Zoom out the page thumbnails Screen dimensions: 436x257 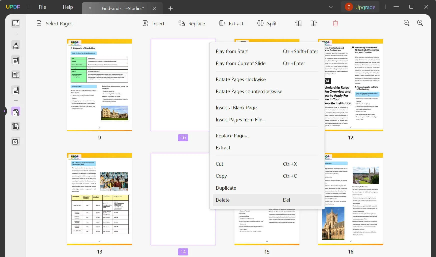tap(406, 23)
